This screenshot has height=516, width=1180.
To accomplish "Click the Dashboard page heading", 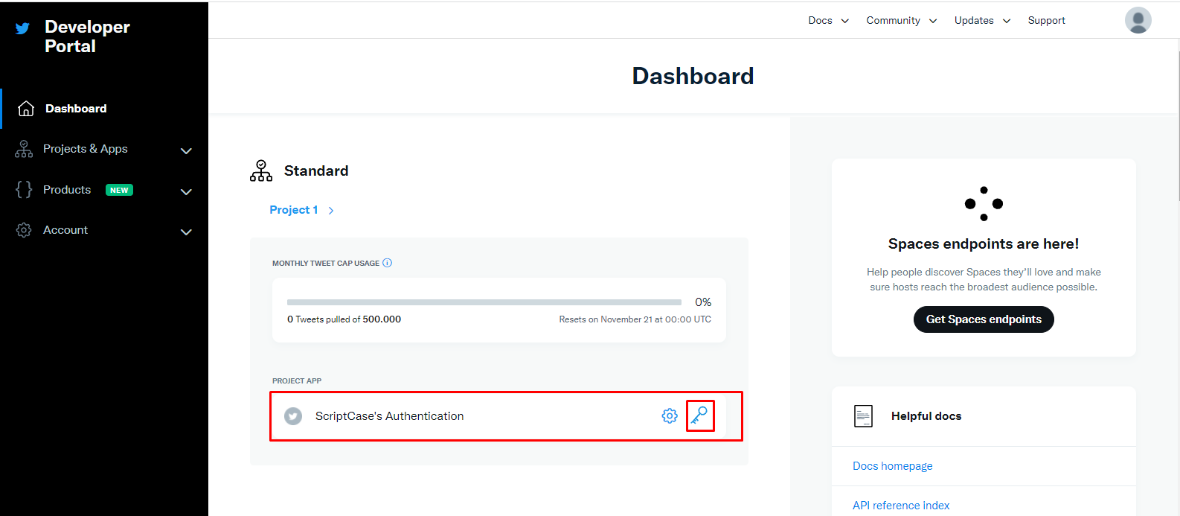I will (693, 76).
